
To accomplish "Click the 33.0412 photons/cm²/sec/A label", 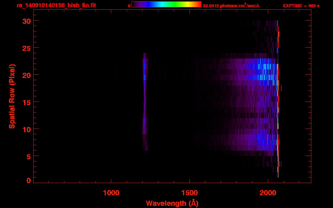I will [231, 6].
